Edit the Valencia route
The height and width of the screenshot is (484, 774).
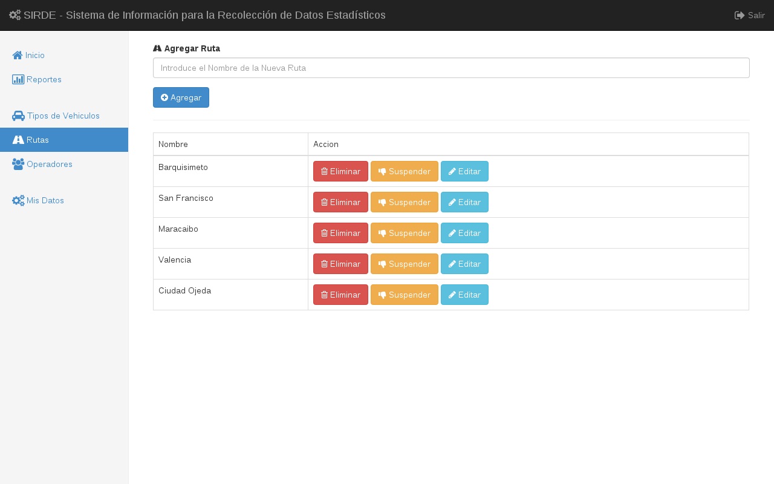(464, 264)
